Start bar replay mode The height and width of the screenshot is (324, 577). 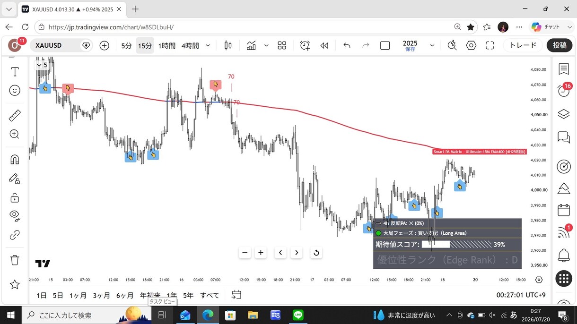click(x=324, y=45)
